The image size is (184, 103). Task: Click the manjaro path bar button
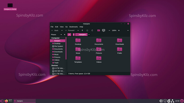[81, 35]
